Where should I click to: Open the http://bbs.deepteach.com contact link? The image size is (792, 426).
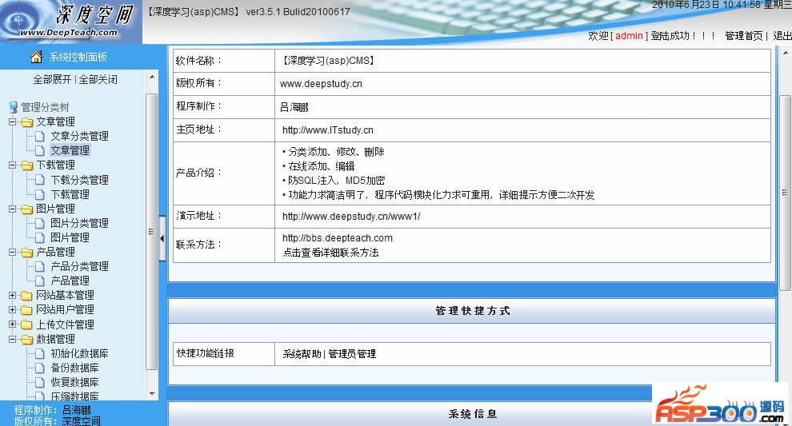click(338, 238)
